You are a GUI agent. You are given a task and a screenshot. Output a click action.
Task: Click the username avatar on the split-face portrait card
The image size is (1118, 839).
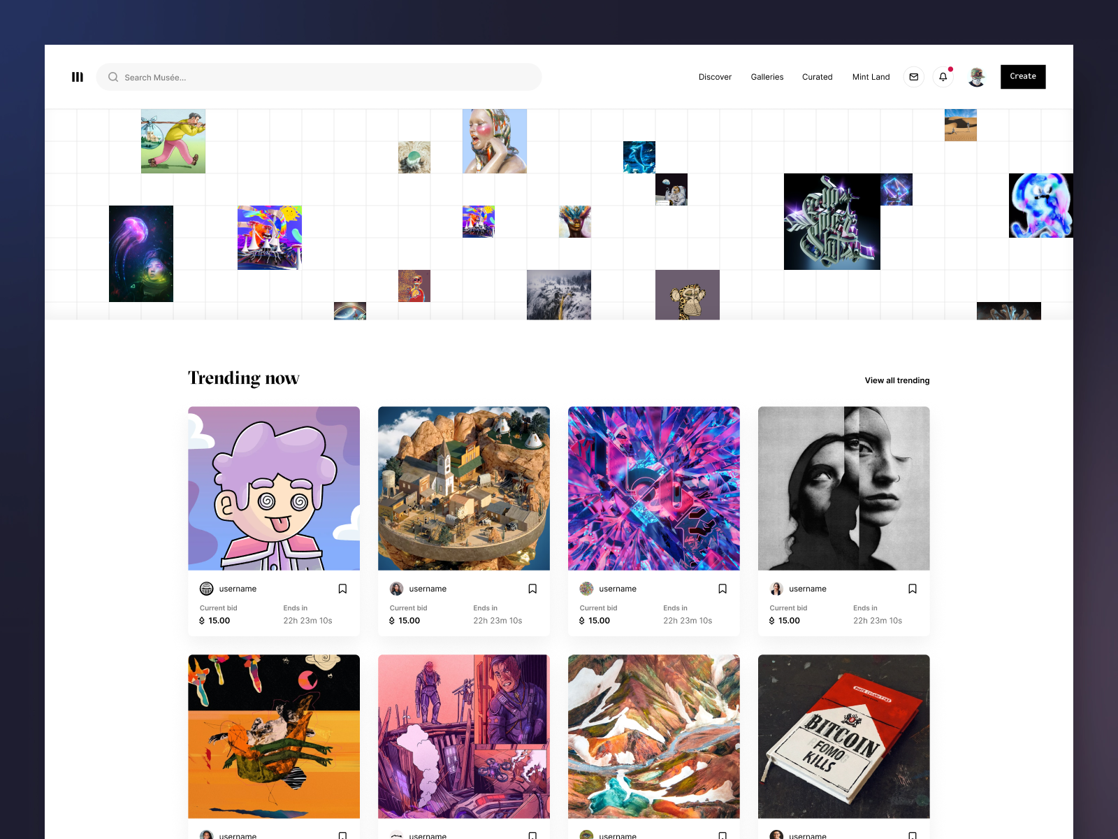click(x=776, y=589)
